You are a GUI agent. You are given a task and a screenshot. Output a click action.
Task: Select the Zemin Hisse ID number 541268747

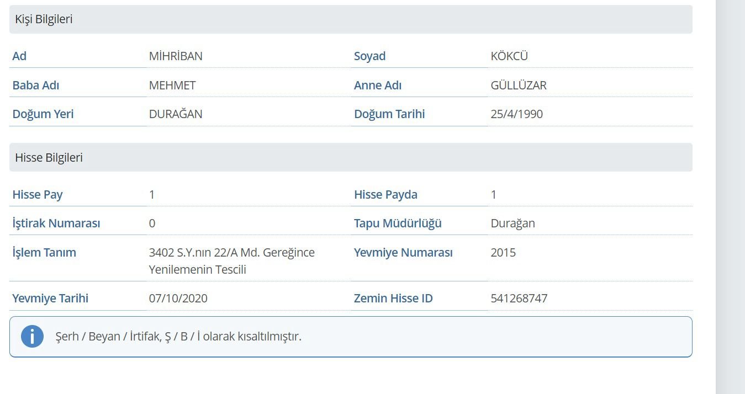click(519, 299)
